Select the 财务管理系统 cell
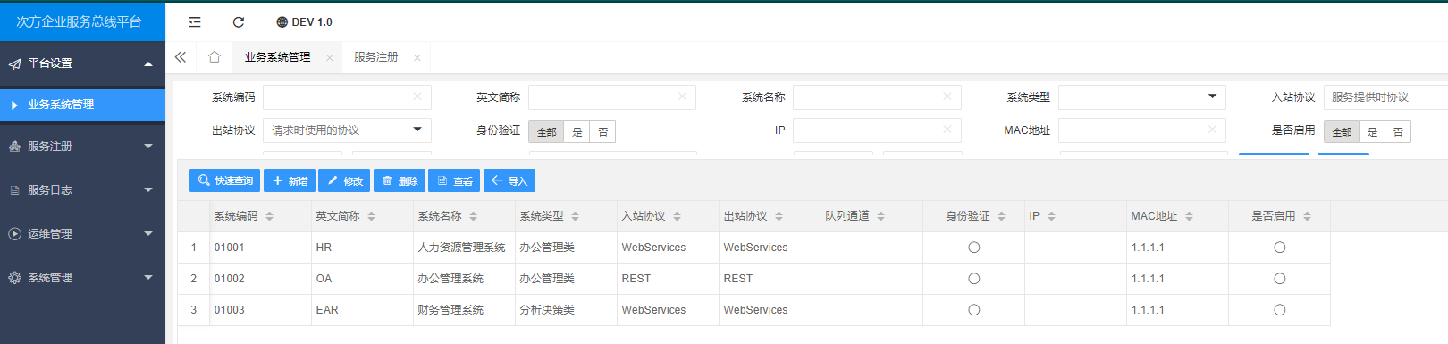Image resolution: width=1448 pixels, height=344 pixels. tap(464, 310)
